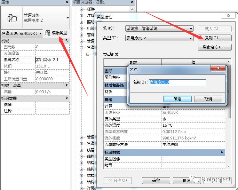Click the 流量 value 0.00 L/s

click(52, 92)
